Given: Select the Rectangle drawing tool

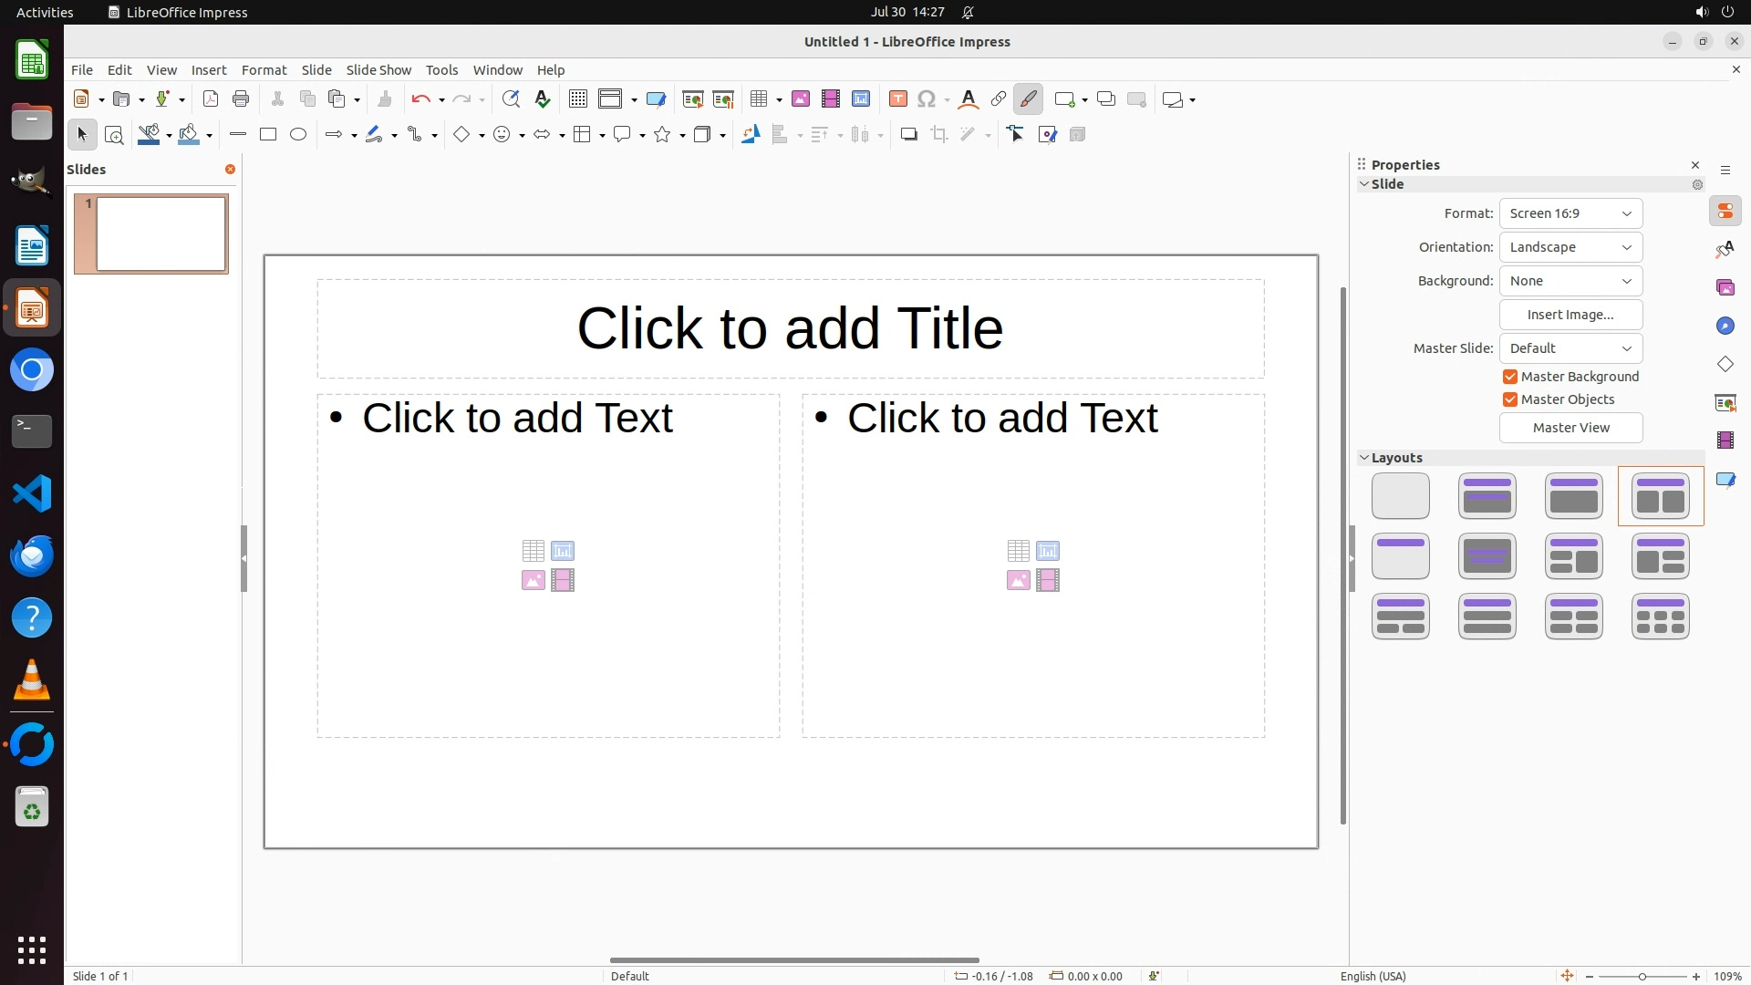Looking at the screenshot, I should point(267,135).
